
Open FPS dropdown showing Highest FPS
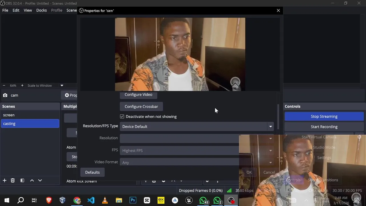pos(197,150)
